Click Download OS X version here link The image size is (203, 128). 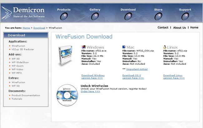(x=133, y=77)
